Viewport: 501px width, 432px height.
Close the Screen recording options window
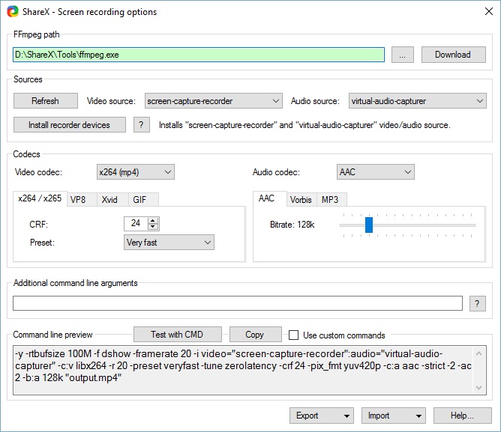click(488, 11)
